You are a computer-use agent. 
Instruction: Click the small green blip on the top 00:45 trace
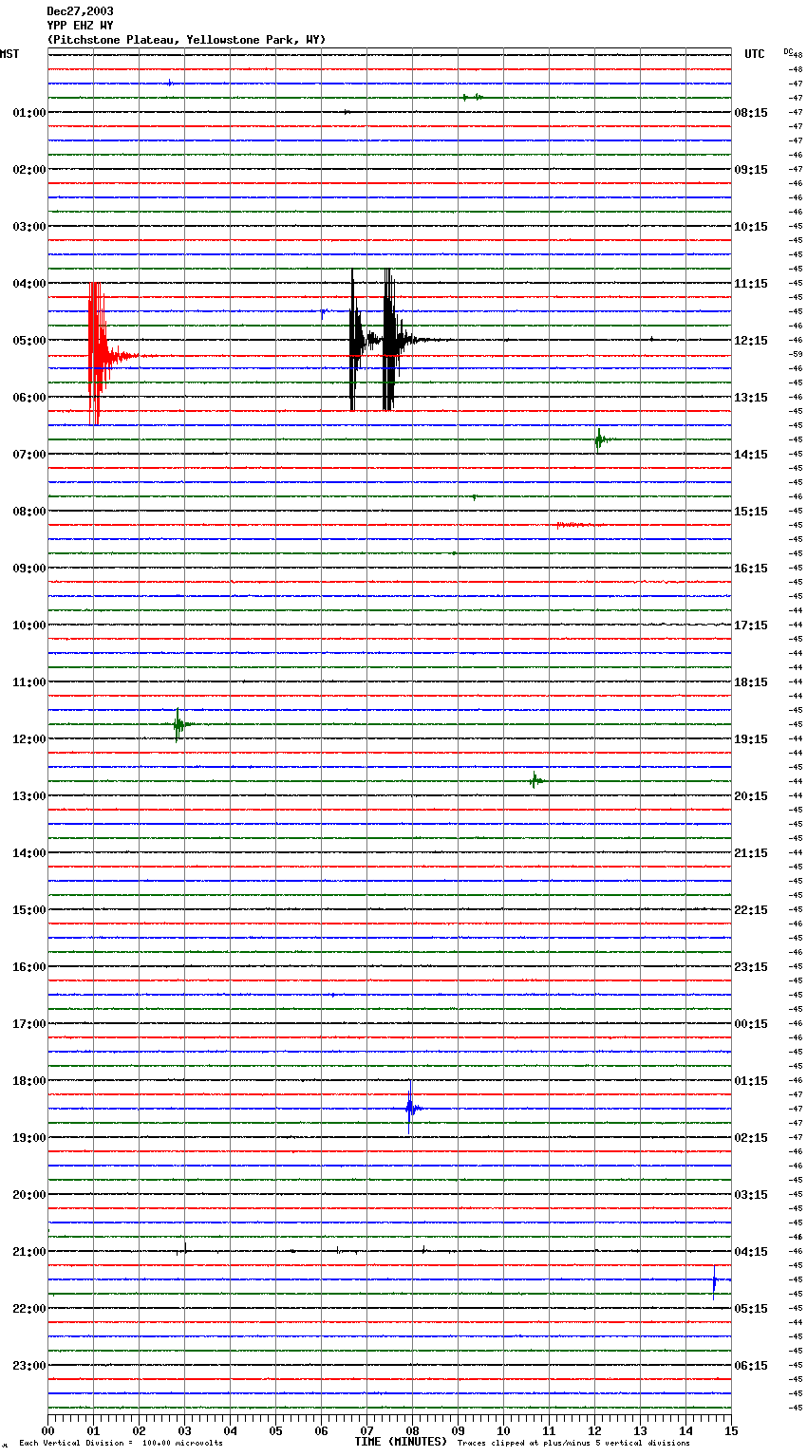point(473,97)
